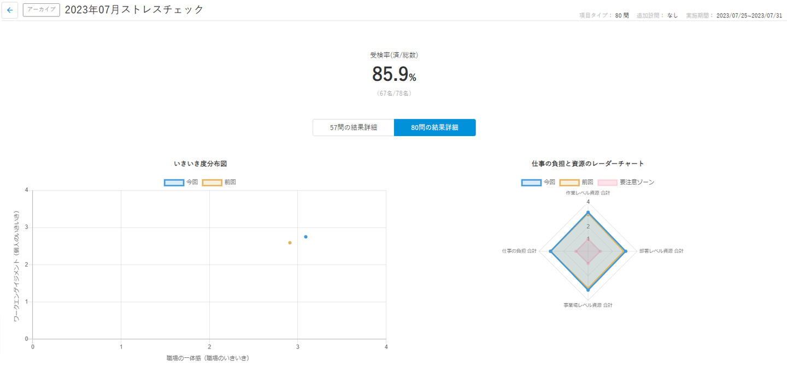Click the 受検率(済/総数) label

click(394, 55)
